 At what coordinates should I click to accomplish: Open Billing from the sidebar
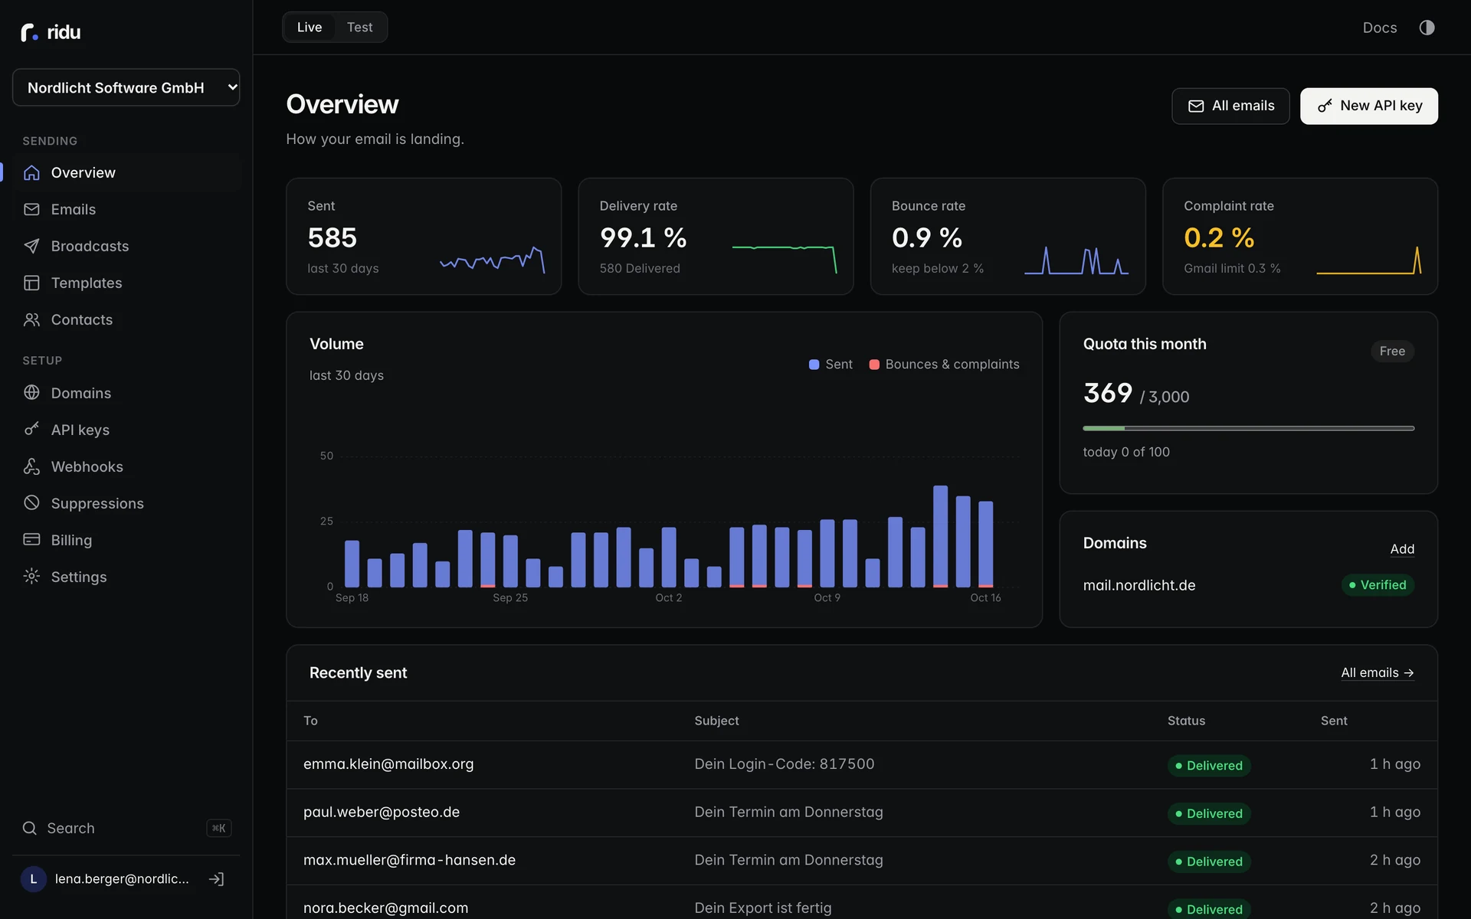(x=126, y=540)
